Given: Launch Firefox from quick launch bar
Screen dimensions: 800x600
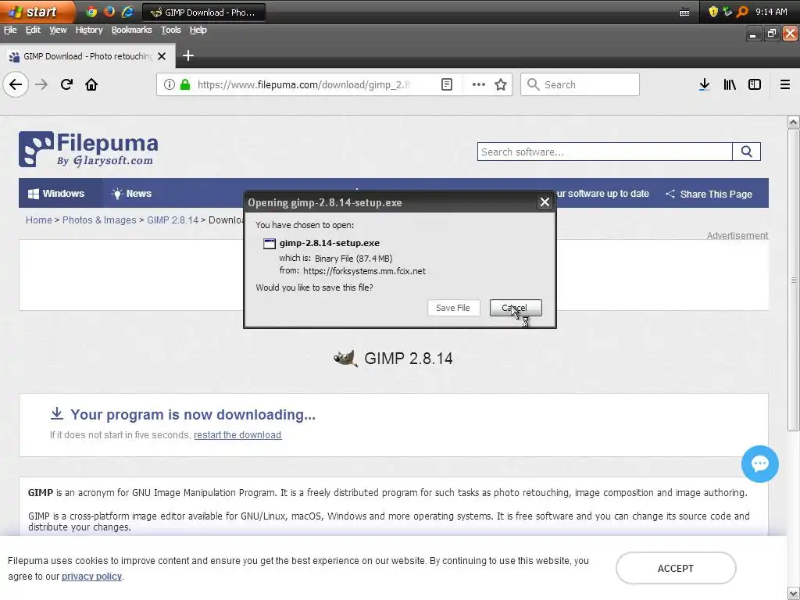Looking at the screenshot, I should point(109,12).
